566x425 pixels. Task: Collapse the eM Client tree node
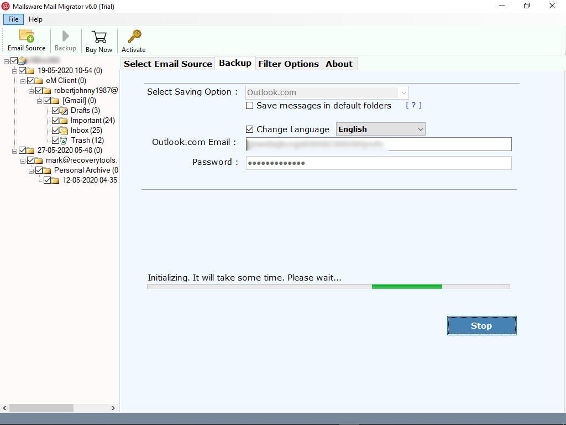click(23, 81)
